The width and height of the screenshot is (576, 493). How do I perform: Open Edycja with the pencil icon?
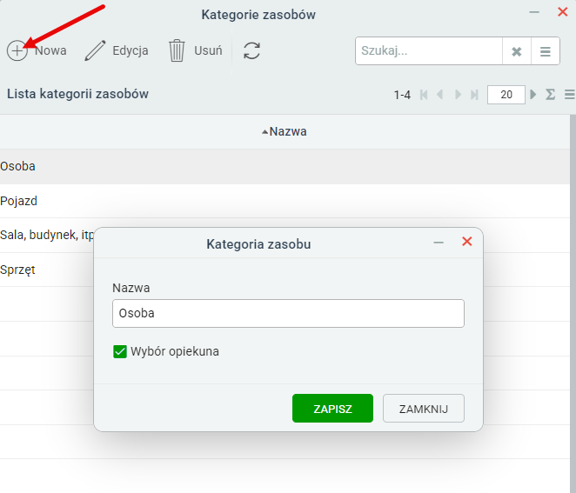pyautogui.click(x=95, y=50)
